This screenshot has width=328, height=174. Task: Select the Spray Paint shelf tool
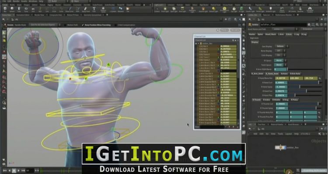(86, 10)
